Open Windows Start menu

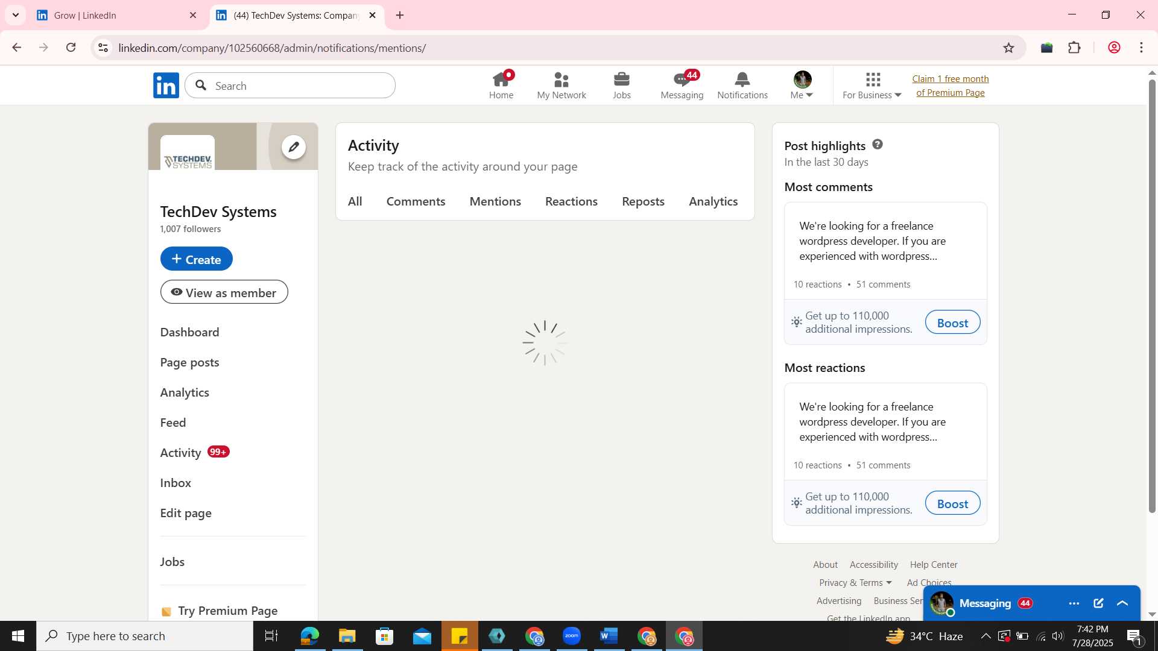point(17,636)
